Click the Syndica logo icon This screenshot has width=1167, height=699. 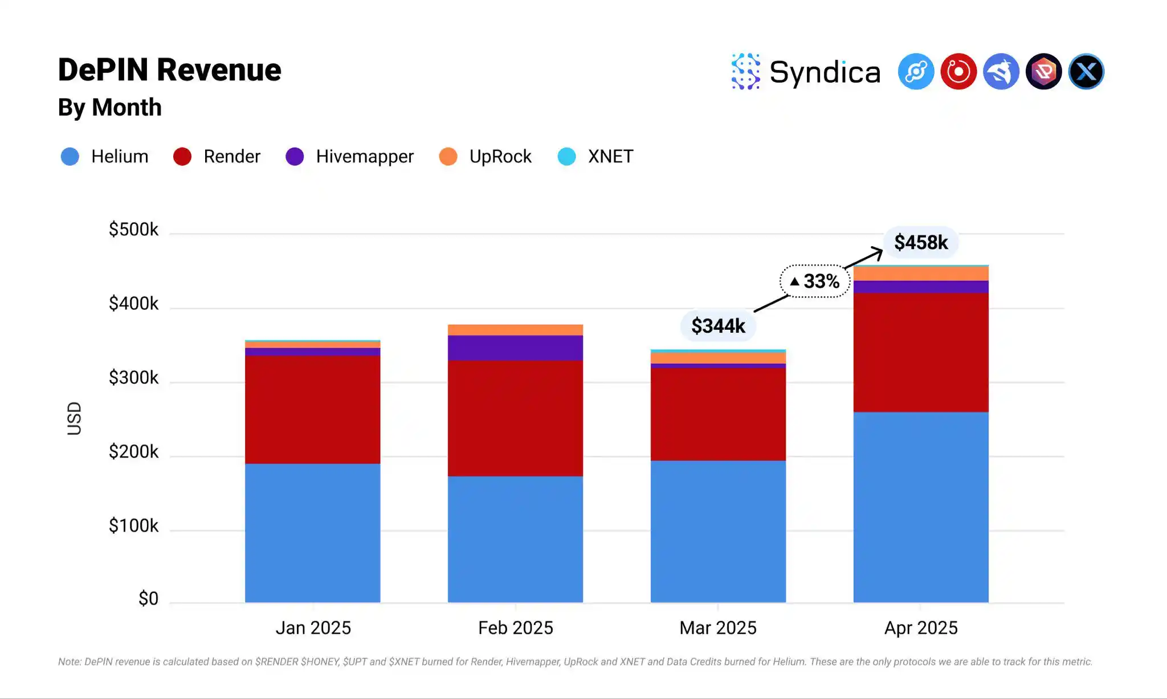point(745,72)
